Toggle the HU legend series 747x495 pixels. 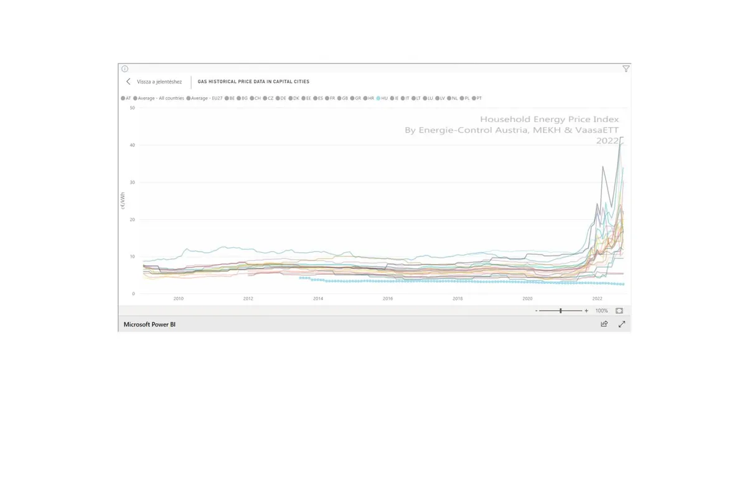click(382, 98)
